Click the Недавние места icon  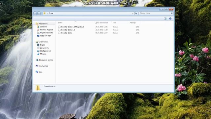click(38, 33)
